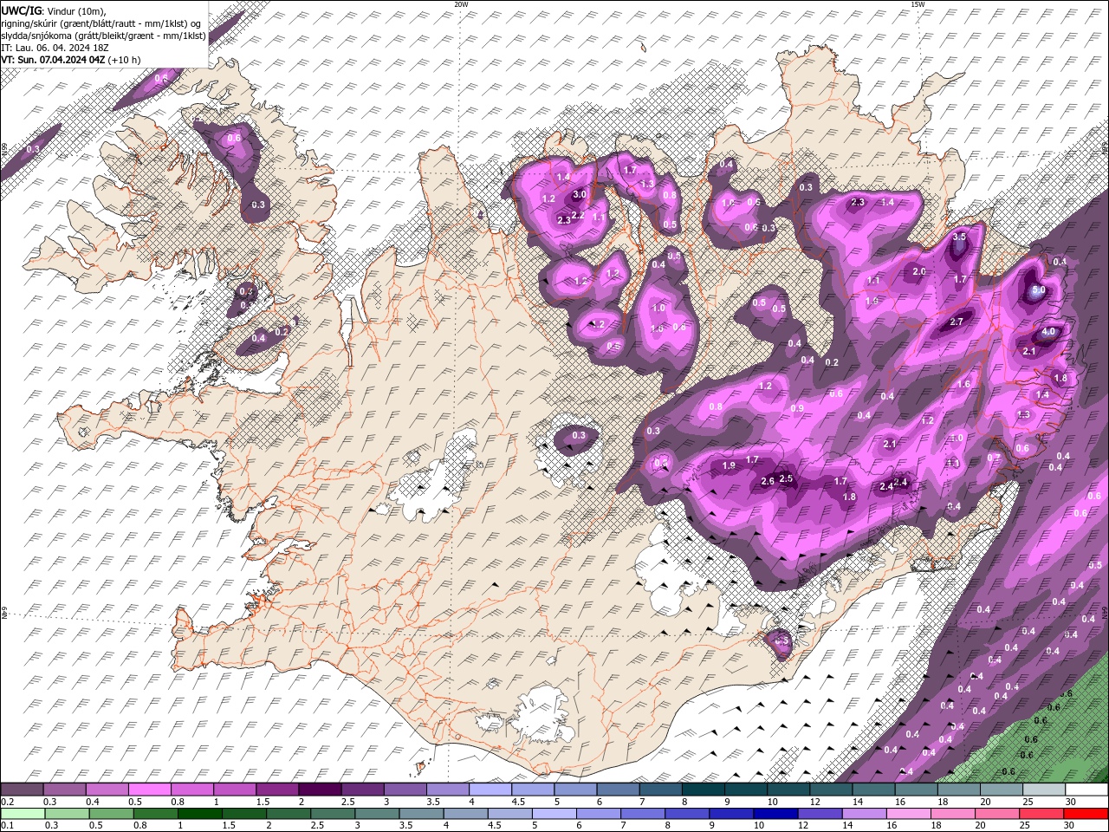The height and width of the screenshot is (832, 1109).
Task: Click the 15W longitude label
Action: point(918,4)
